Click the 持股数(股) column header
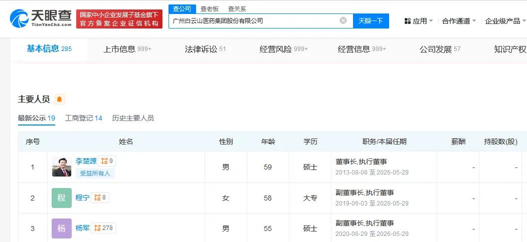Screen dimensions: 527x242 coord(500,141)
